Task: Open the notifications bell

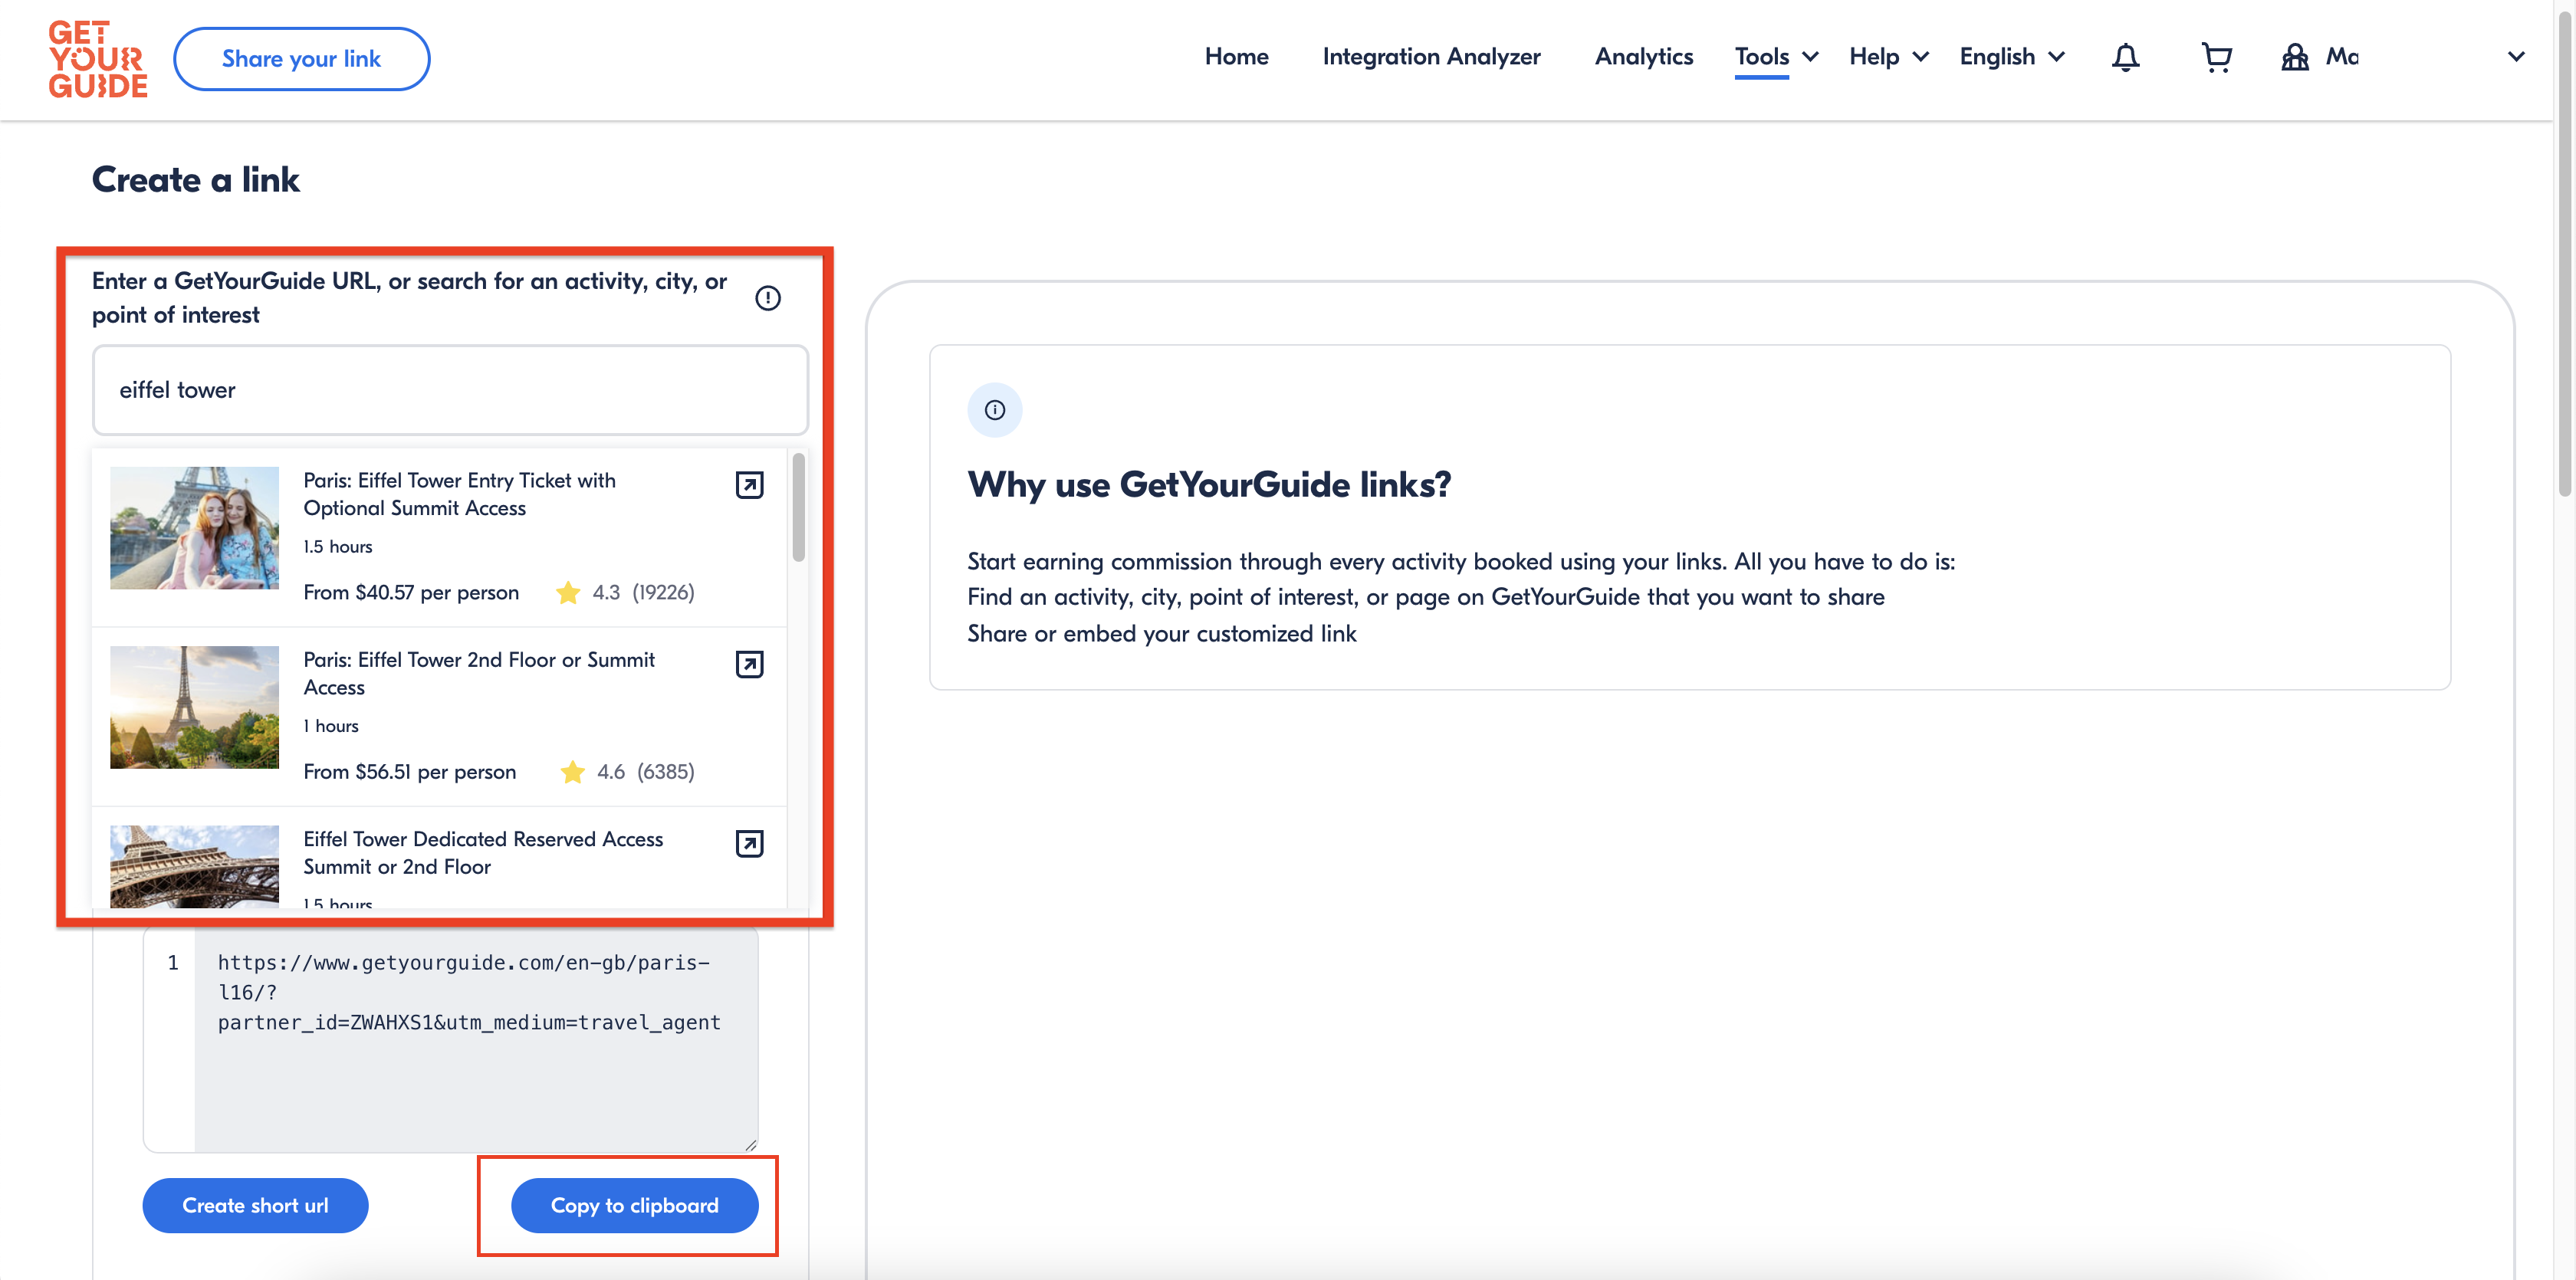Action: 2125,58
